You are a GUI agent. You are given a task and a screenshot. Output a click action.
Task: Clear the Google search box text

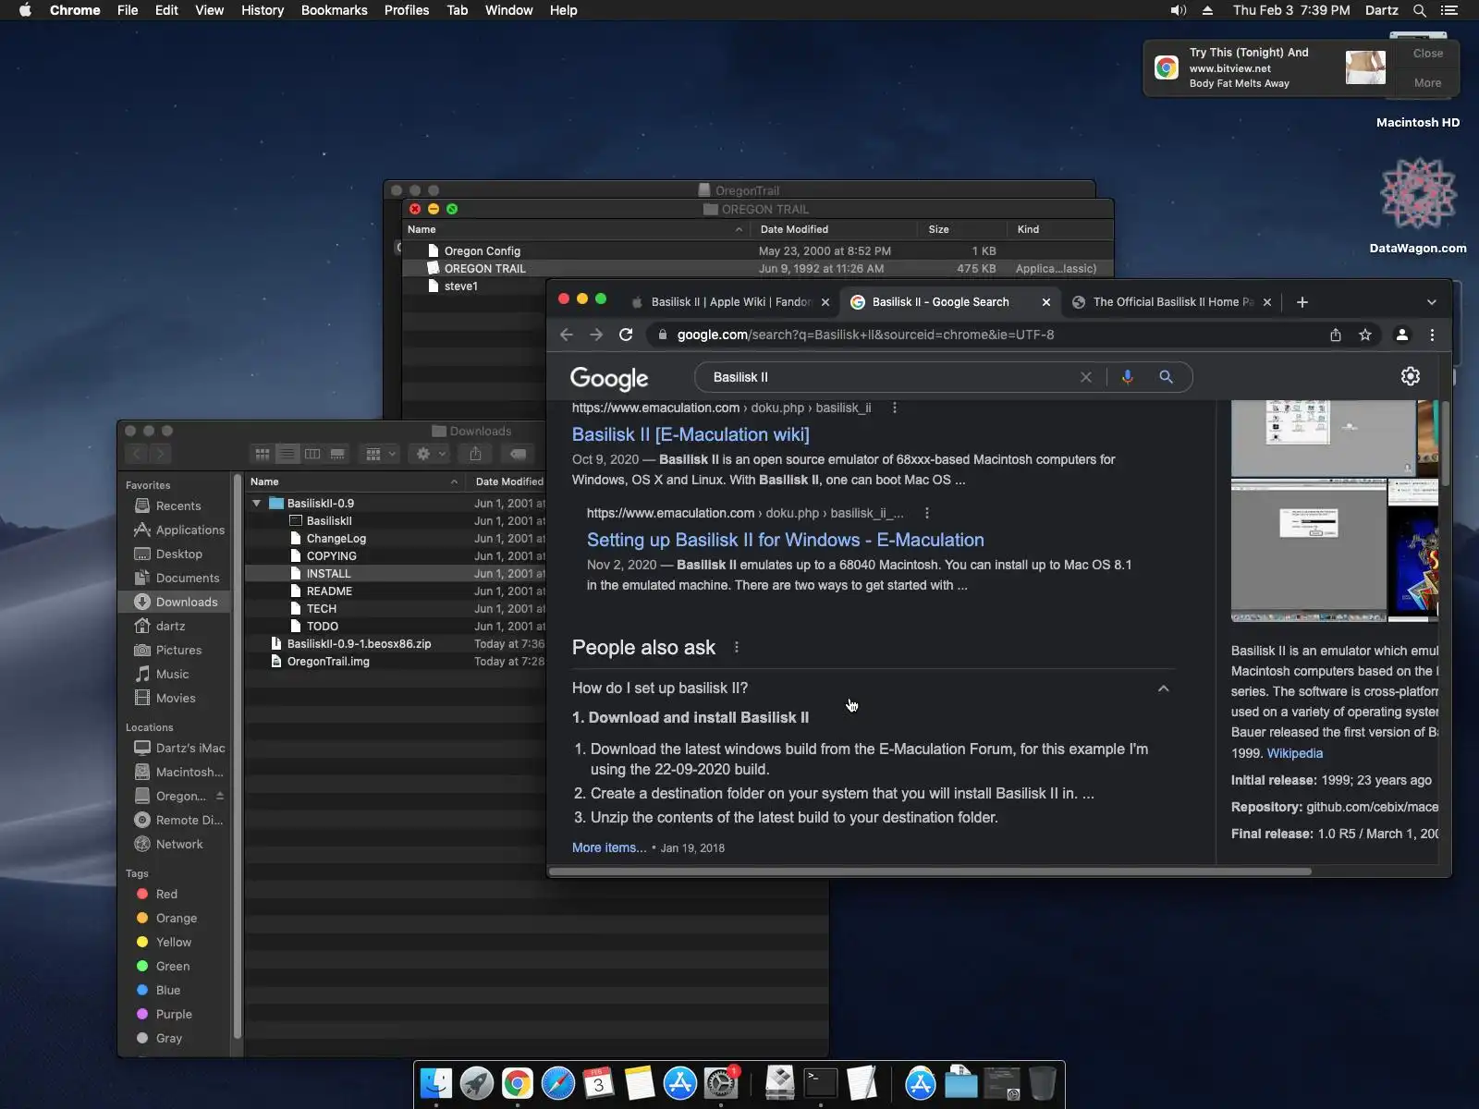[1086, 377]
